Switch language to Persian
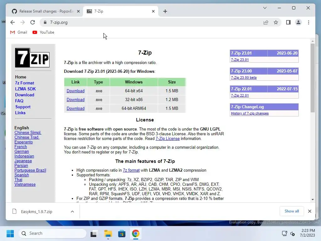Viewport: 321px width, 241px height. point(21,166)
